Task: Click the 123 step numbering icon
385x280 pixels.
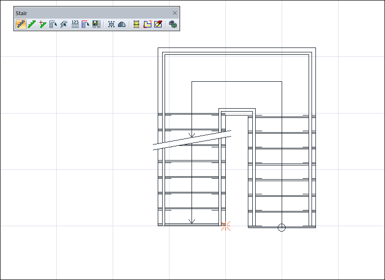Action: click(x=75, y=24)
